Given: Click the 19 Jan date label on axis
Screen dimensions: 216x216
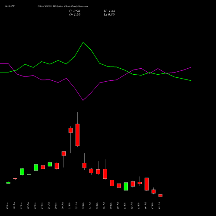Looking at the screenshot, I should point(7,206).
